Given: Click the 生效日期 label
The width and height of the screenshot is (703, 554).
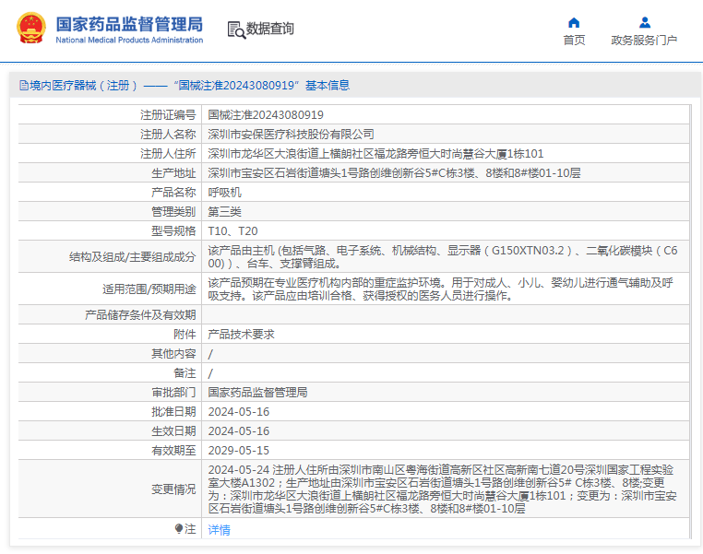Looking at the screenshot, I should 173,430.
